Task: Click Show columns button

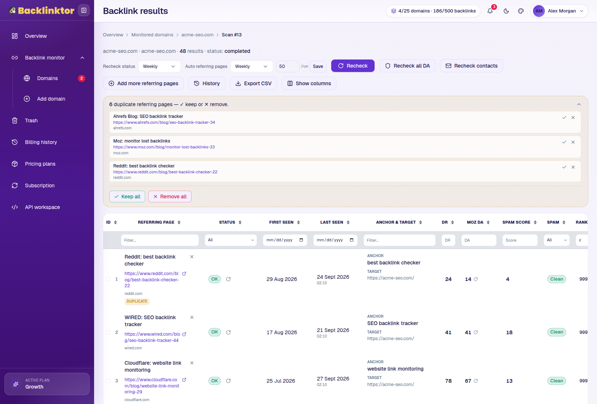Action: pyautogui.click(x=309, y=83)
